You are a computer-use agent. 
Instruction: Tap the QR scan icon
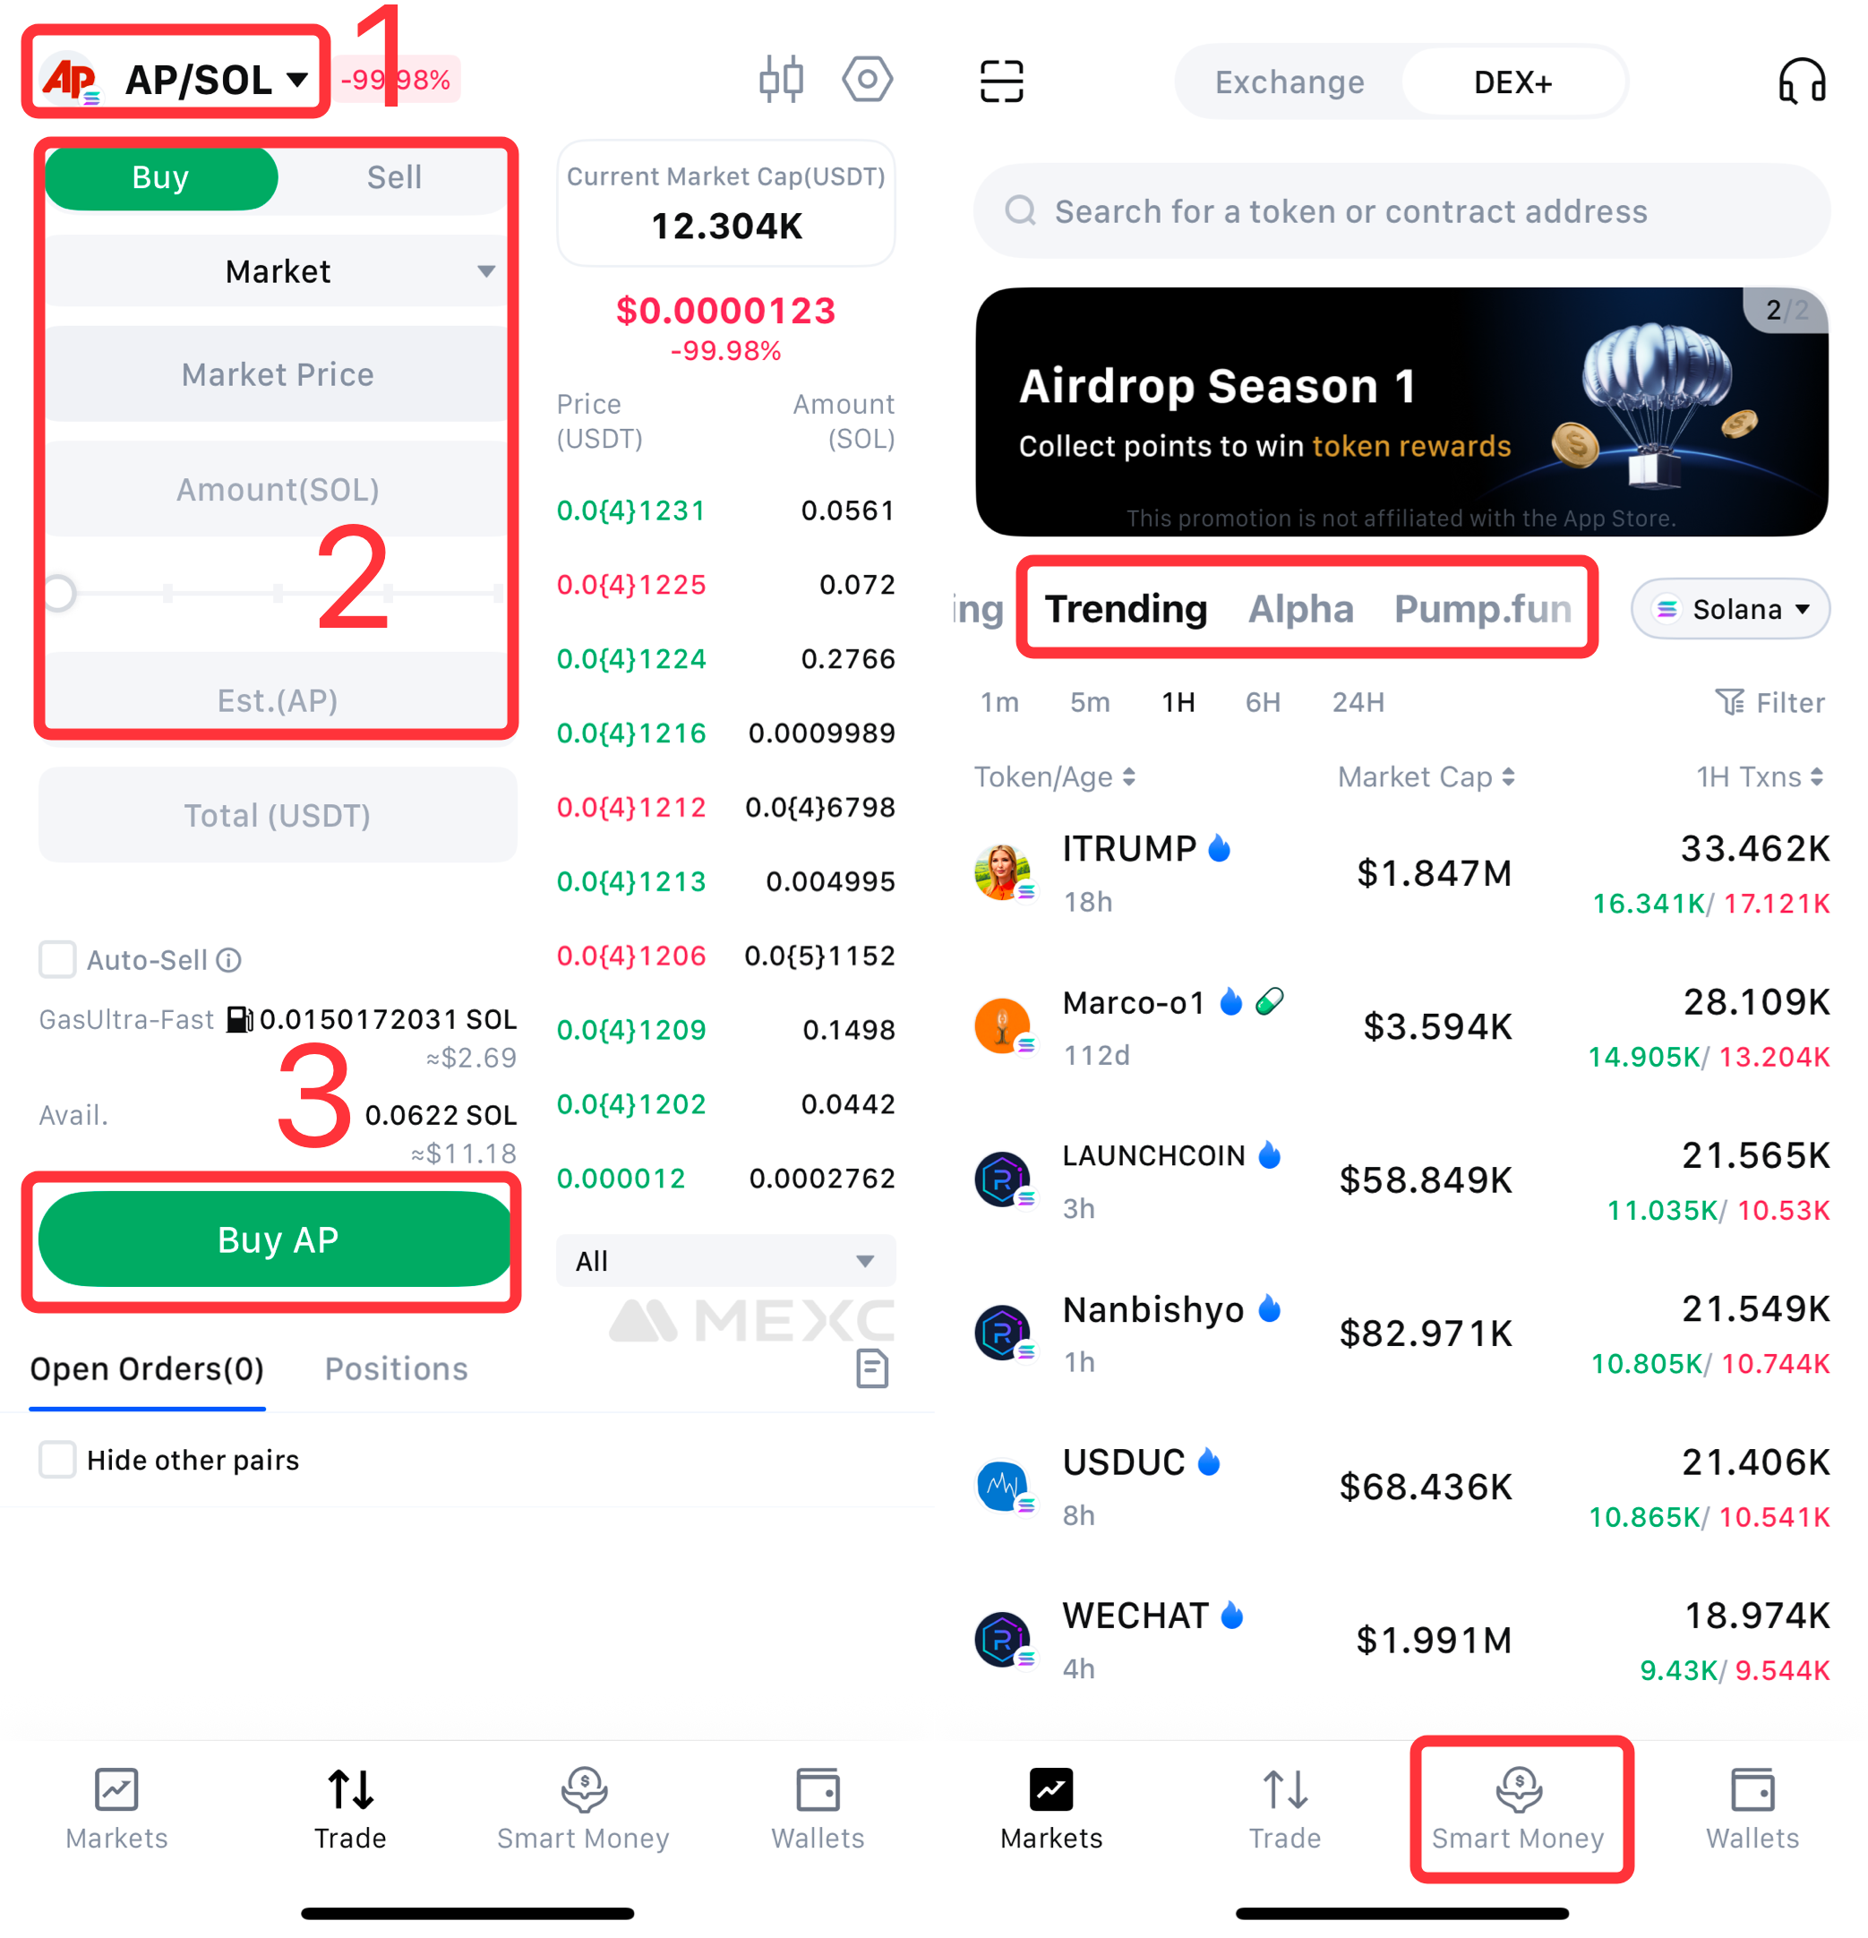pos(1001,81)
